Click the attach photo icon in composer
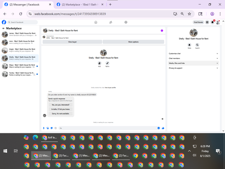Screen dimensions: 225x169 tap(48, 128)
